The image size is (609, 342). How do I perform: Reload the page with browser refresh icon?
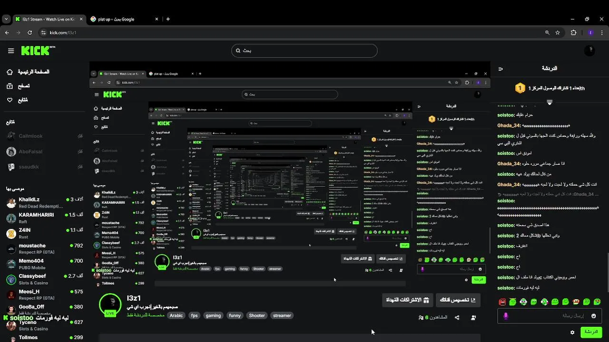(29, 33)
